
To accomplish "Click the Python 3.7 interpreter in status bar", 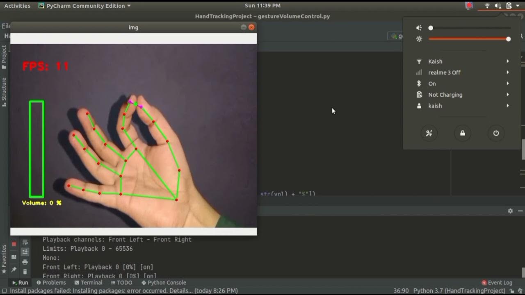I will click(x=459, y=291).
